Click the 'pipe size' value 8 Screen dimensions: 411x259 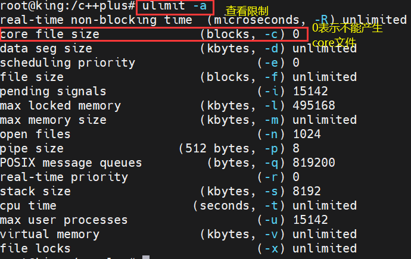(x=296, y=148)
